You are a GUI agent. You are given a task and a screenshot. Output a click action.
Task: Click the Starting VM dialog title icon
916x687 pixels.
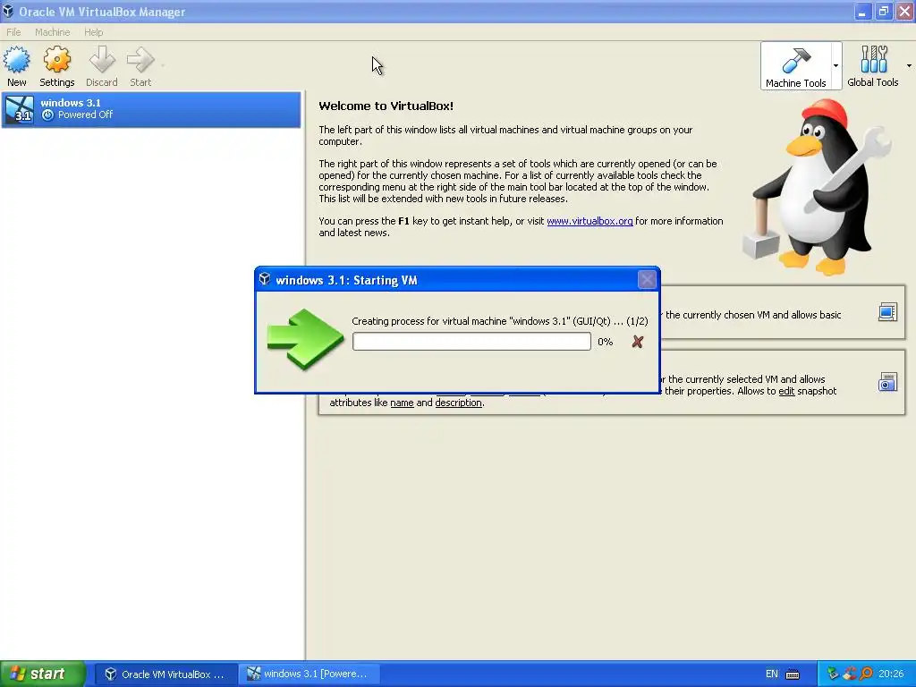(x=265, y=279)
